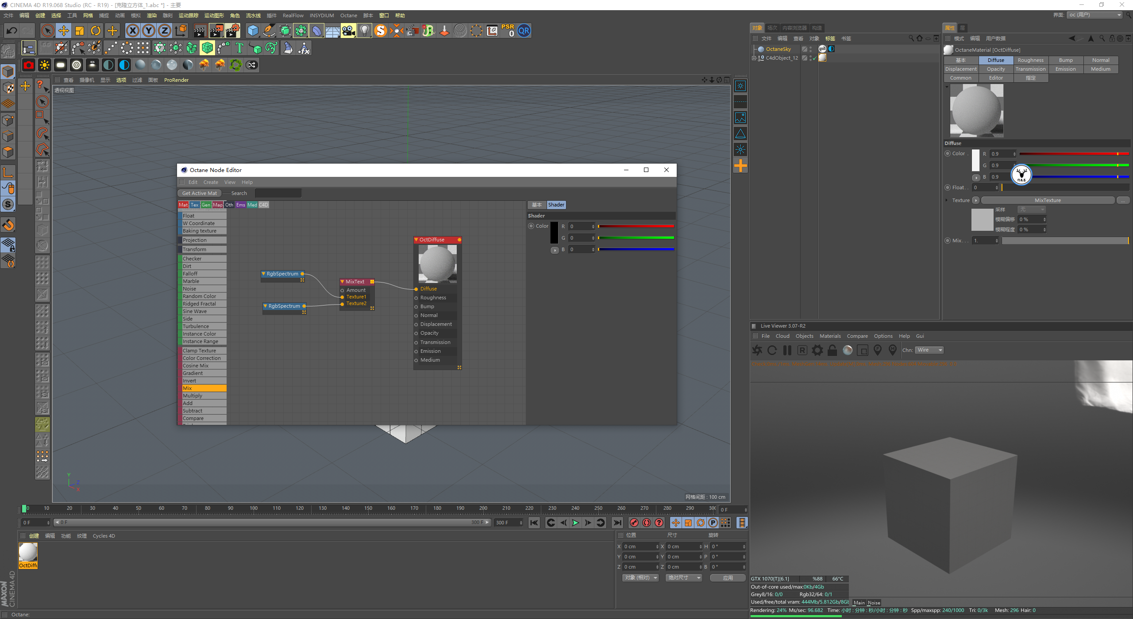The height and width of the screenshot is (619, 1133).
Task: Restart render in Live Viewer
Action: pos(772,350)
